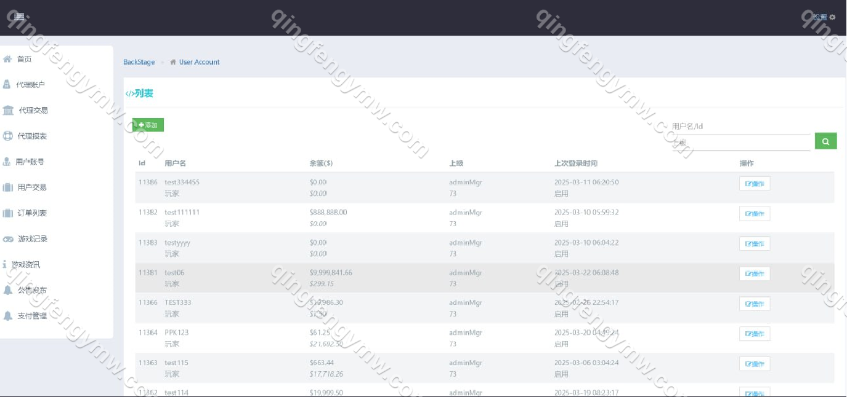
Task: Click the $17,718.26 amount
Action: tap(326, 374)
